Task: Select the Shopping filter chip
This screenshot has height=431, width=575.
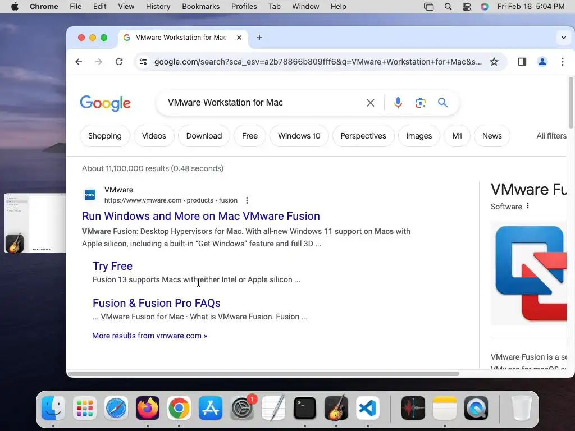Action: (105, 136)
